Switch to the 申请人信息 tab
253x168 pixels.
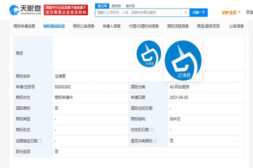(113, 26)
